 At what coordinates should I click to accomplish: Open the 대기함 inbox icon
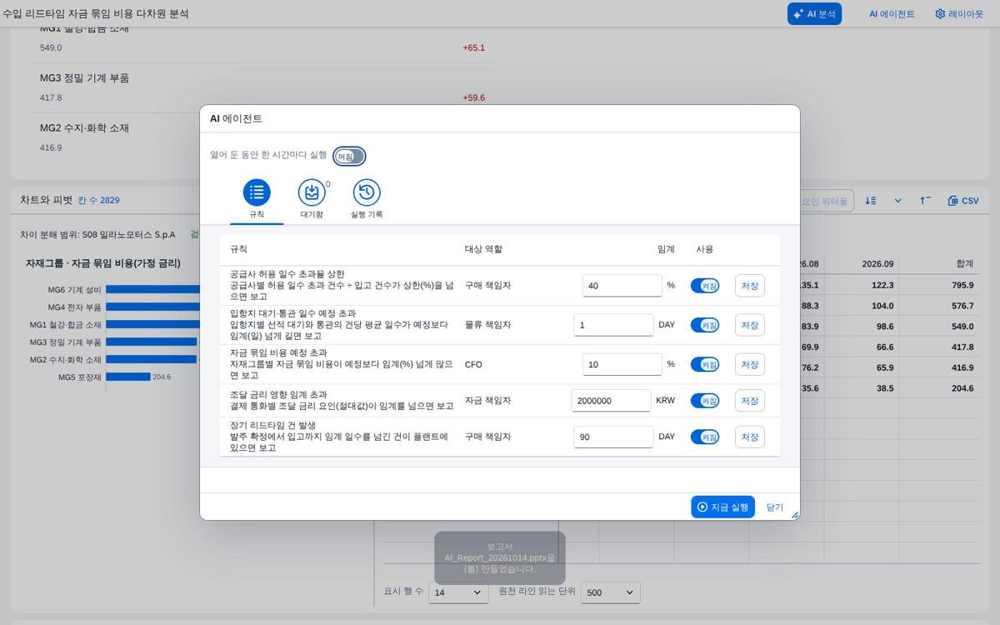coord(312,192)
